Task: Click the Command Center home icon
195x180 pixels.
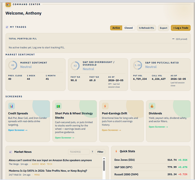Action: 8,4
